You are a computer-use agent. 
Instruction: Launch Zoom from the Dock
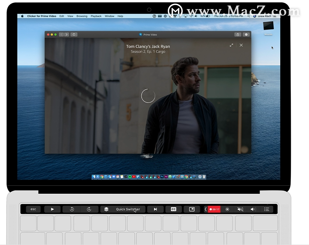(114, 177)
